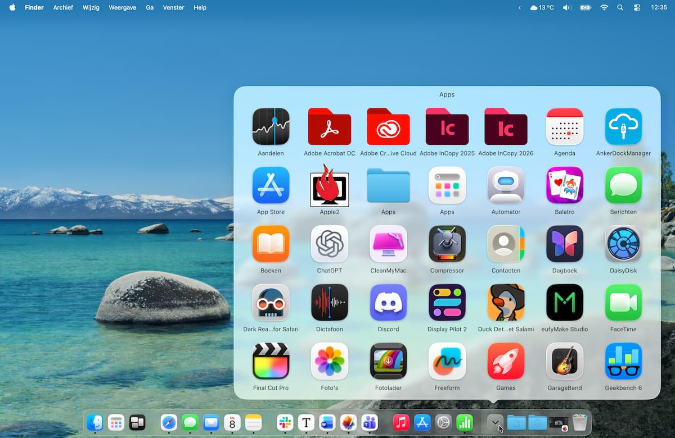
Task: Open the Balatro game
Action: coord(564,185)
